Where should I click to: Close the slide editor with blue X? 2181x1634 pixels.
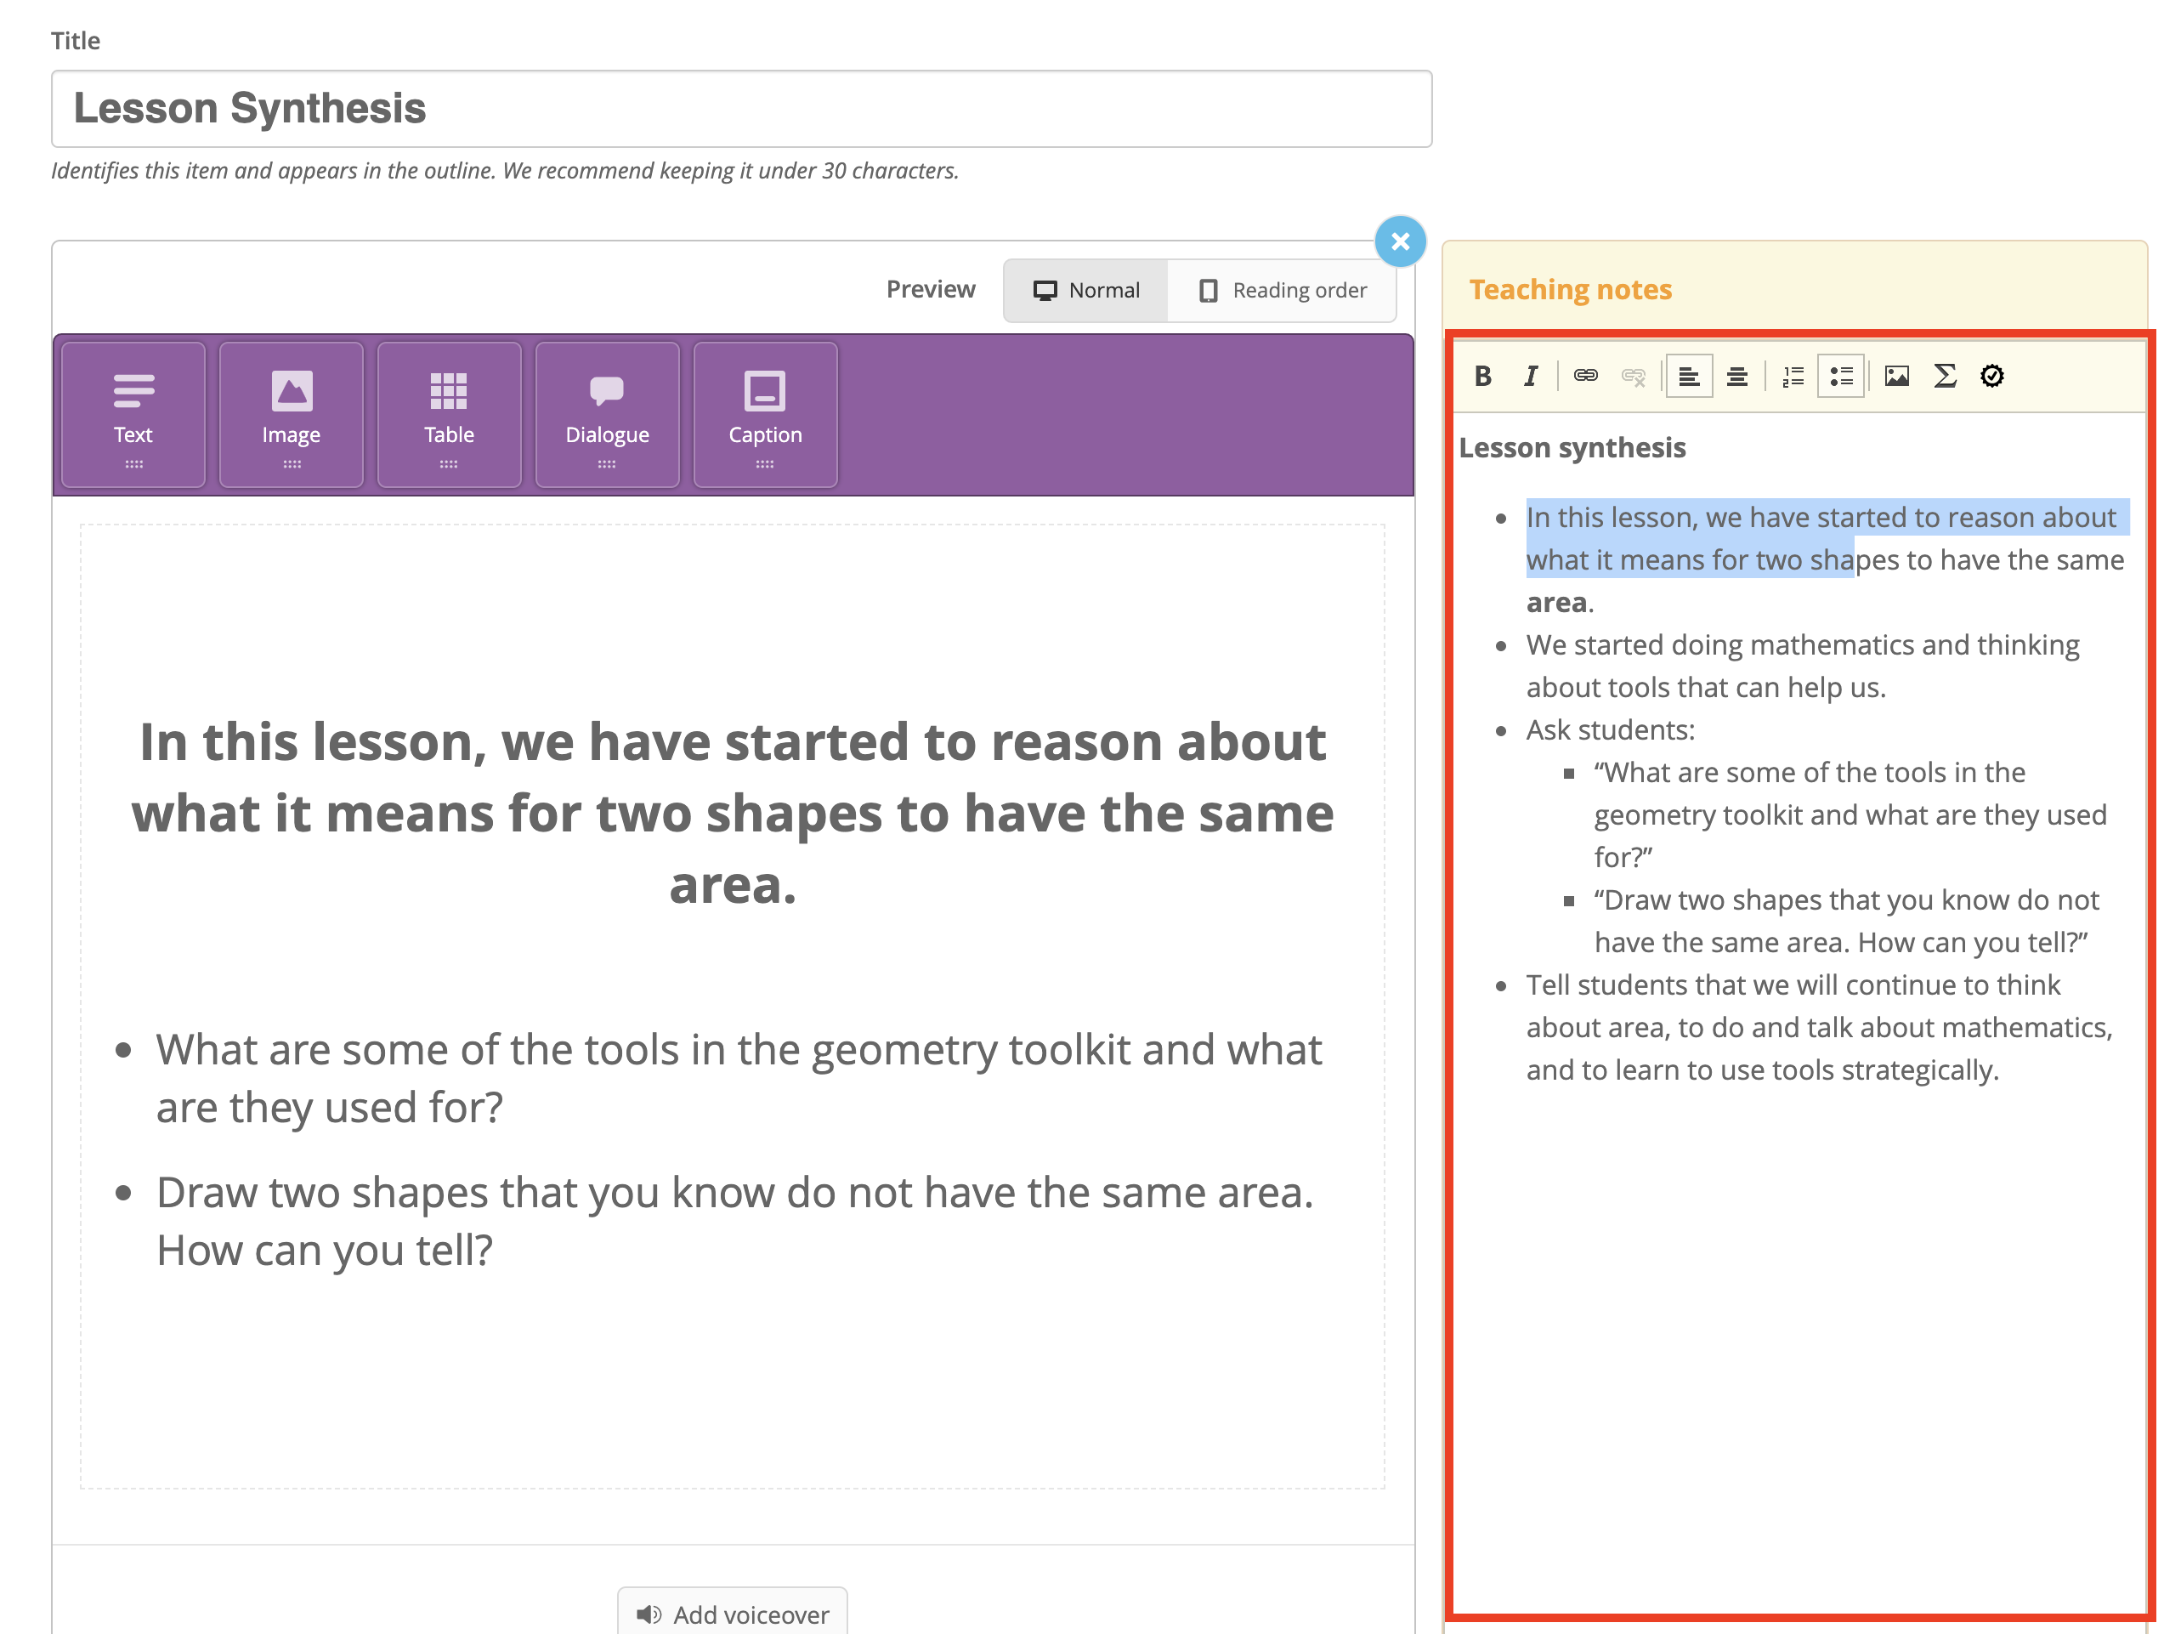[x=1400, y=241]
